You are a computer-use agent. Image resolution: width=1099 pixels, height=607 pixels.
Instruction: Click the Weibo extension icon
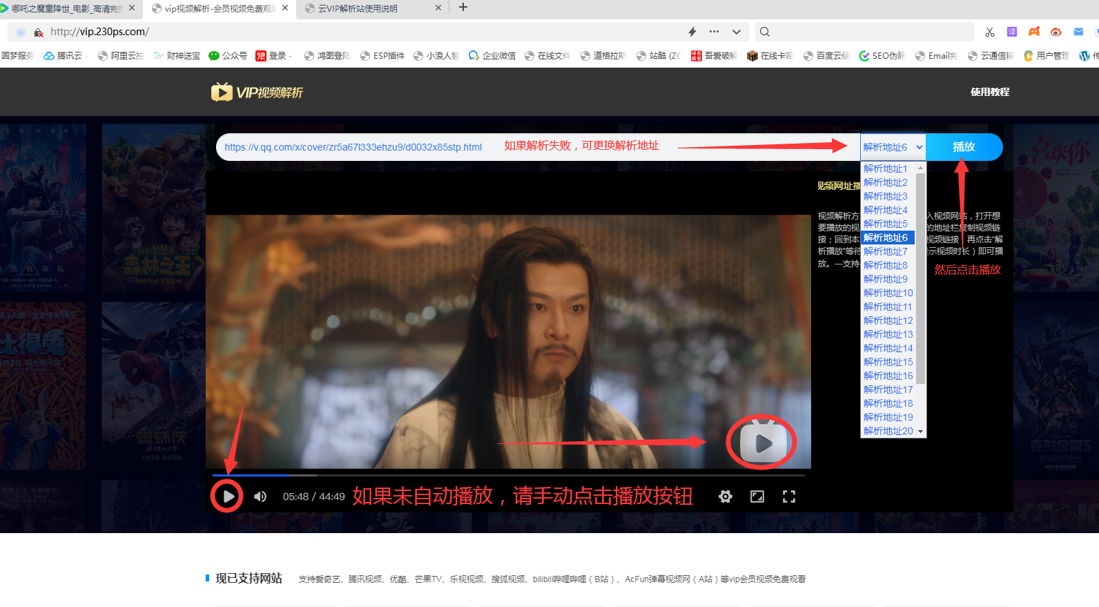[x=1056, y=32]
